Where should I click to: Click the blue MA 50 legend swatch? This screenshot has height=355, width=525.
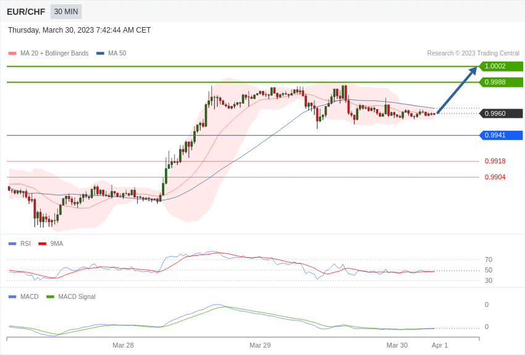(x=100, y=54)
